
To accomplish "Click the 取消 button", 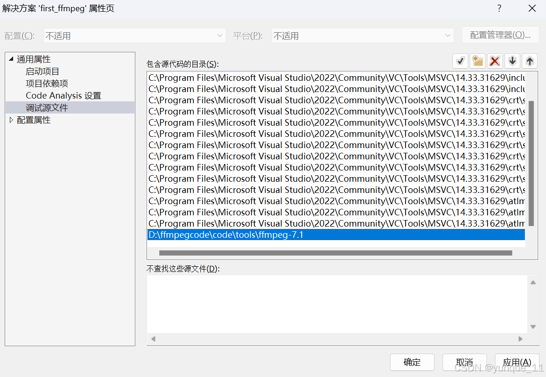I will point(465,362).
